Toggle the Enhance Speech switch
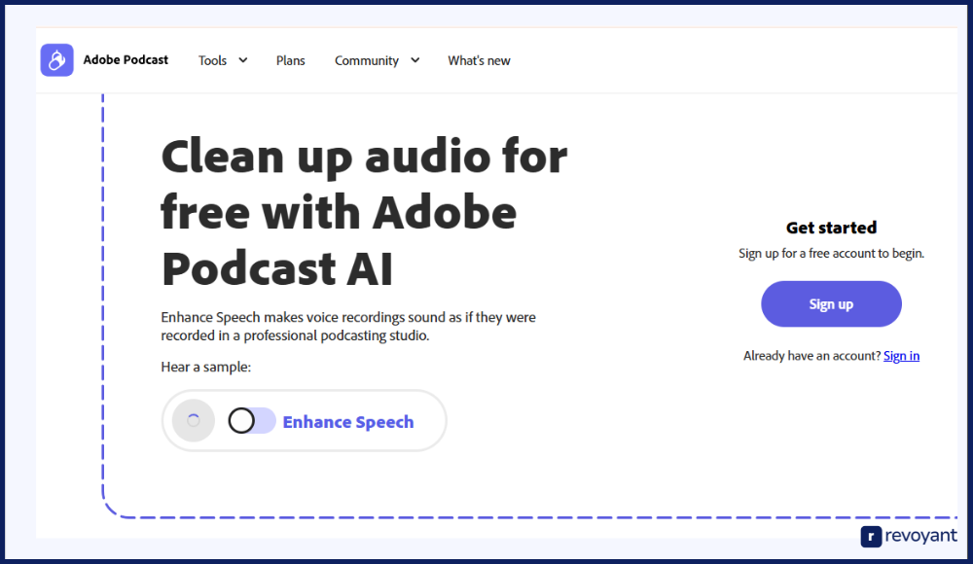 click(251, 421)
